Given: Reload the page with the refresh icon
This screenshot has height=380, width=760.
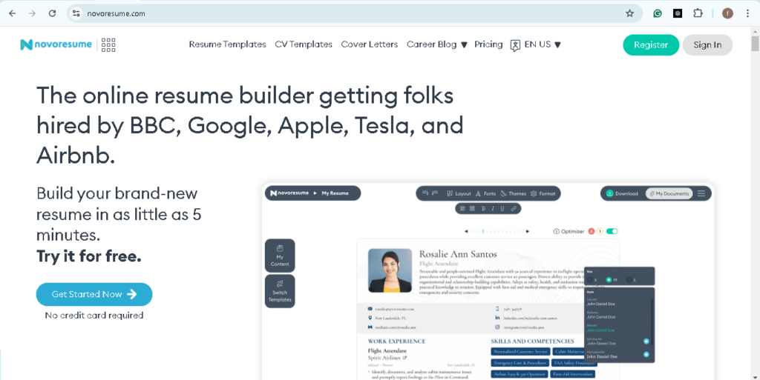Looking at the screenshot, I should point(53,13).
